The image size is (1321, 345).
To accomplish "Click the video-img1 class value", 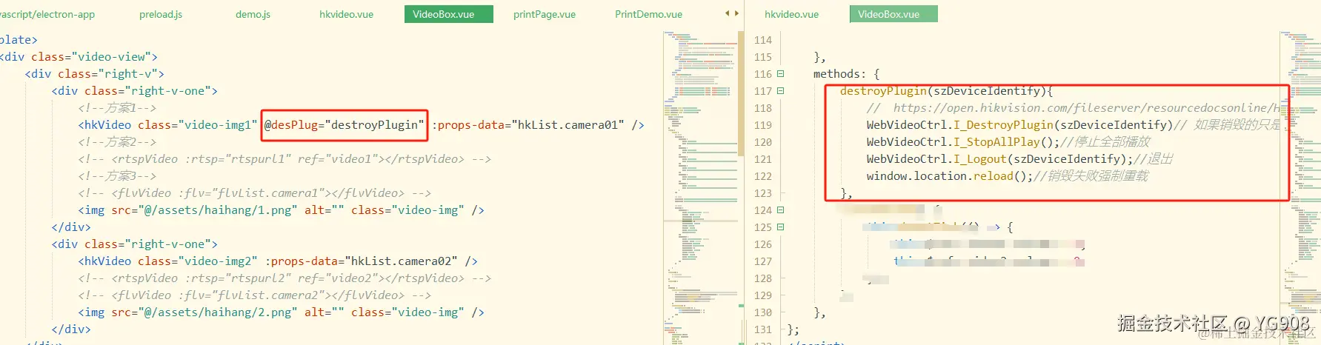I will 217,125.
